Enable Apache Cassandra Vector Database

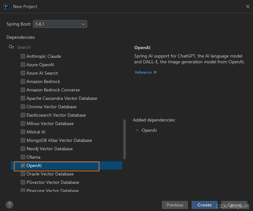click(23, 98)
